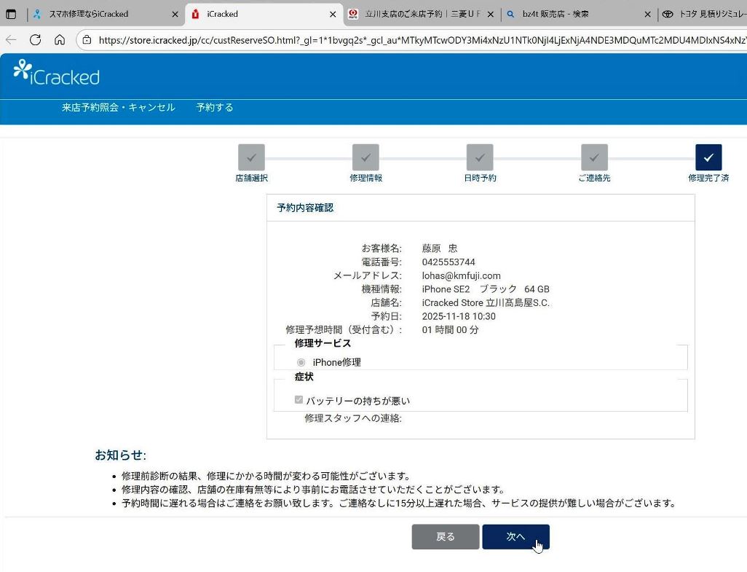Click the 予約内容確認 heading
Screen dimensions: 747x572
[305, 208]
